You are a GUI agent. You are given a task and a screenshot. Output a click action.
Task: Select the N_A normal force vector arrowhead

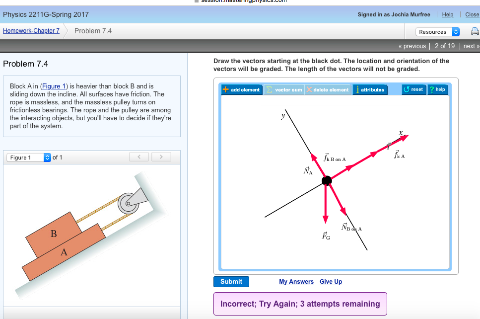click(x=313, y=157)
